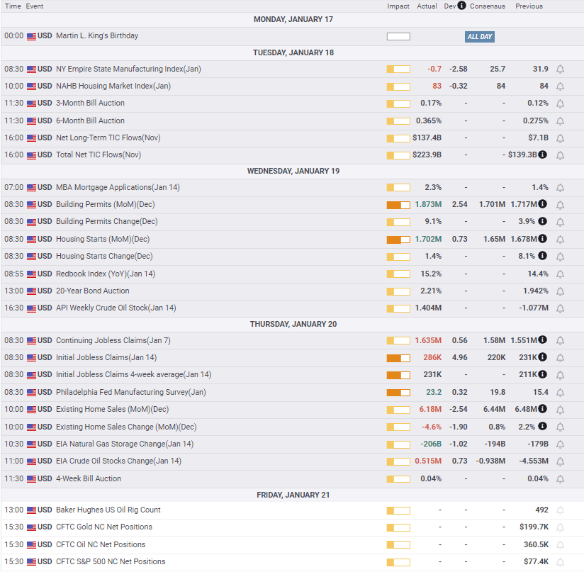
Task: Click info icon beside Total Net TIC Flows previous
Action: click(x=543, y=155)
